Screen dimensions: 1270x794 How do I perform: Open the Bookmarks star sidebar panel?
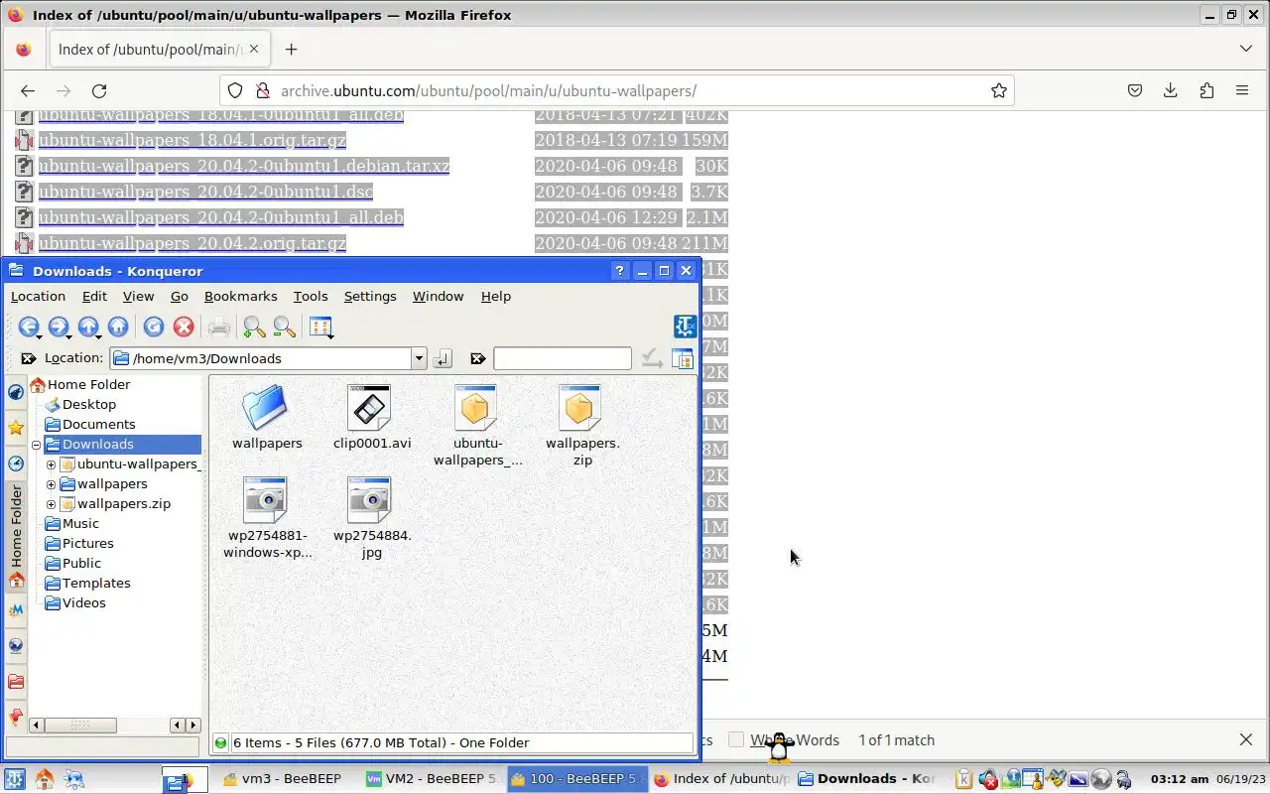tap(16, 428)
